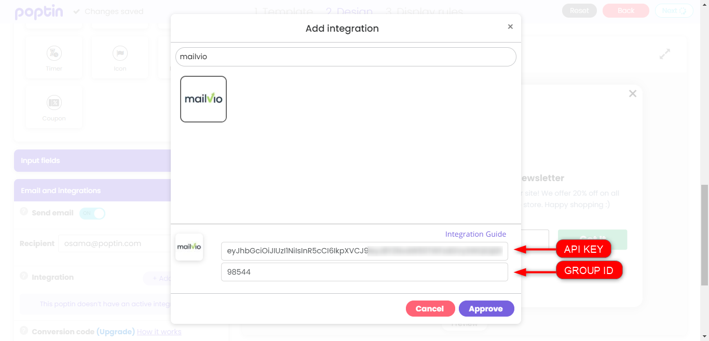Image resolution: width=709 pixels, height=341 pixels.
Task: Click the page vertical scrollbar
Action: click(x=704, y=234)
